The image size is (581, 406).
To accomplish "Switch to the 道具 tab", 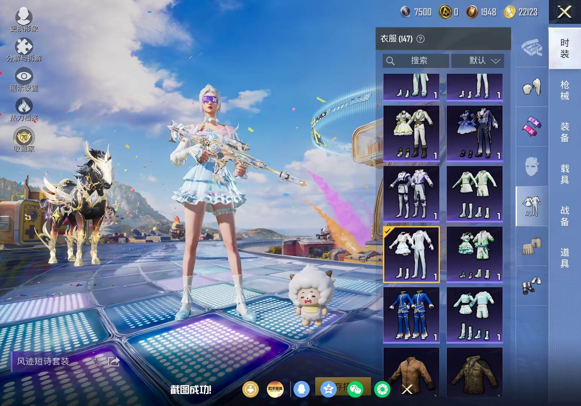I will [564, 258].
